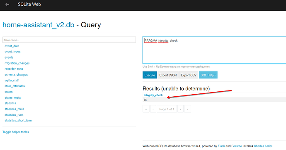Go to previous results page (‹)
286x150 pixels.
(153, 109)
